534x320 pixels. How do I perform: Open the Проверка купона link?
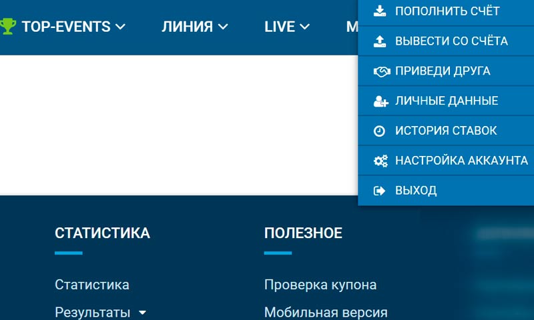coord(320,285)
